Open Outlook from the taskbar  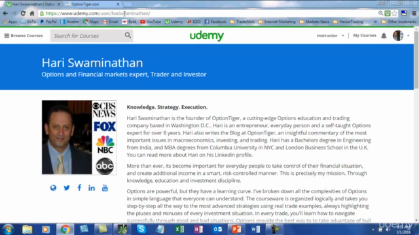tap(217, 229)
